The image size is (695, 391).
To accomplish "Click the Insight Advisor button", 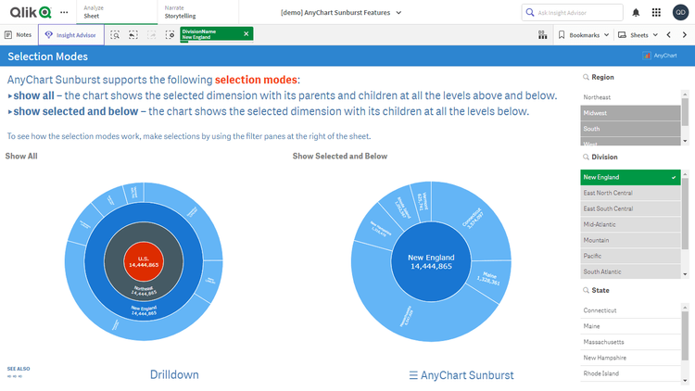I will click(70, 34).
